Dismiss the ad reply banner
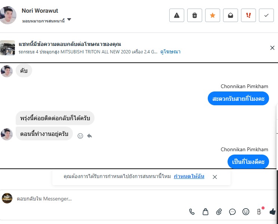This screenshot has height=224, width=278. pyautogui.click(x=272, y=48)
